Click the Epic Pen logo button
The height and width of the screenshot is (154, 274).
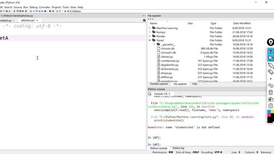click(271, 42)
